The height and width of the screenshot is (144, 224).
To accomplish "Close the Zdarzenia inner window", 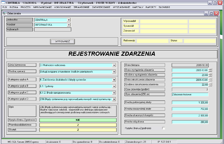I will point(217,13).
